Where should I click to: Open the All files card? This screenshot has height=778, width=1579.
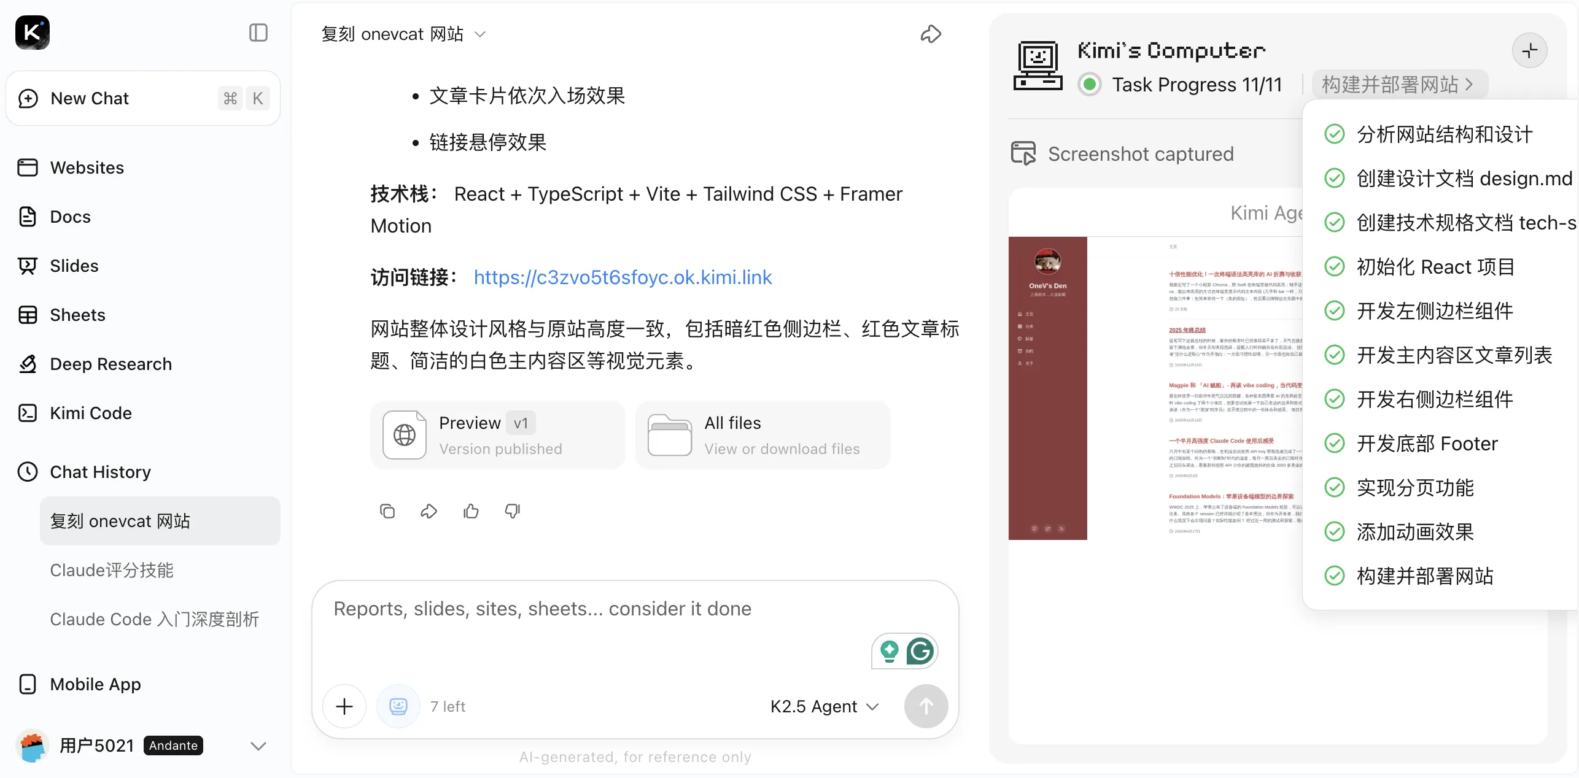[763, 435]
